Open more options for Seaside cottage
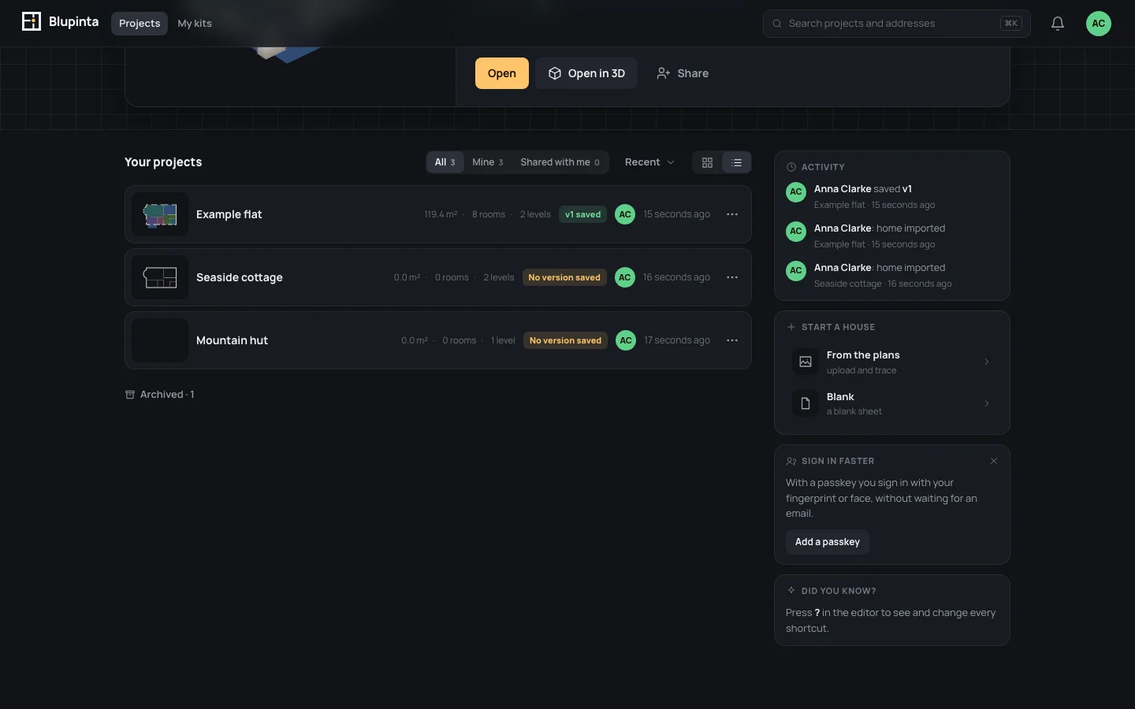1135x709 pixels. (x=732, y=277)
